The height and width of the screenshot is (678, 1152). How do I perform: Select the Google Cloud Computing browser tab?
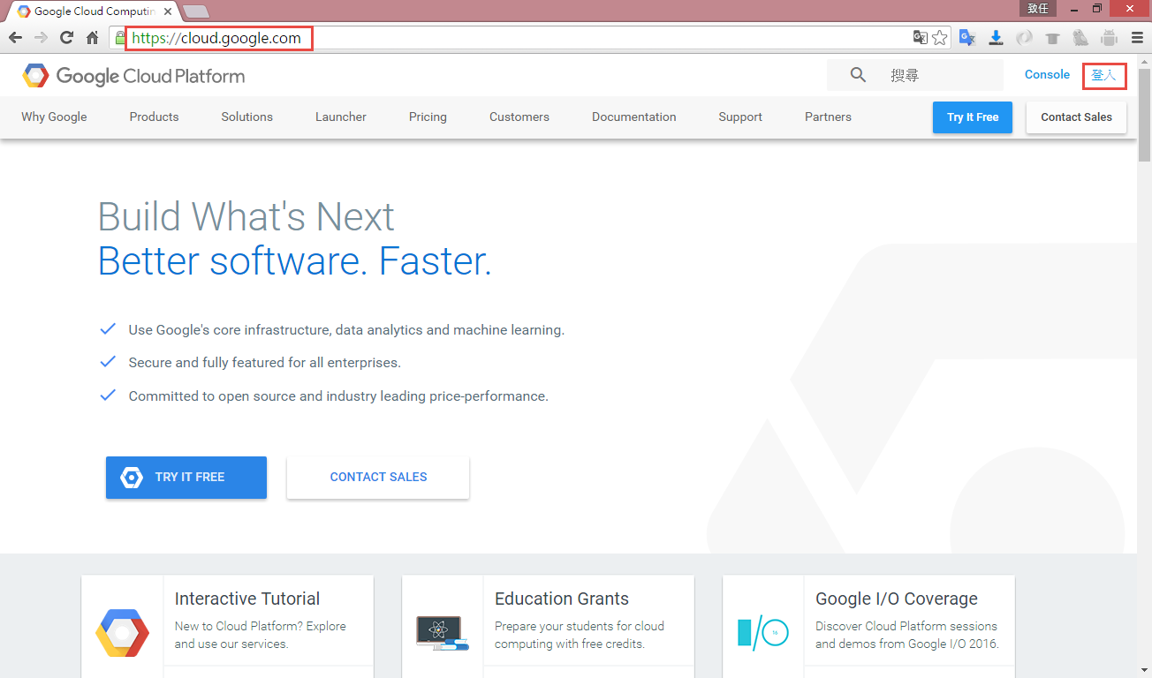(x=93, y=11)
